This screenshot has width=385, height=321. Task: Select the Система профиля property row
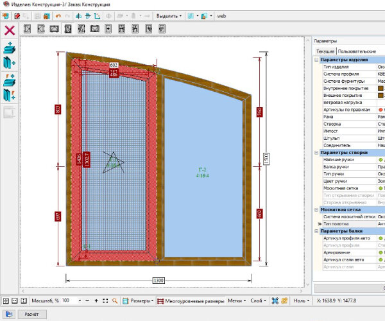click(354, 74)
